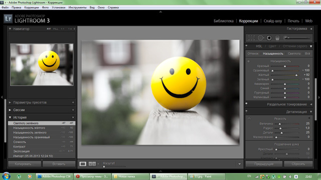This screenshot has height=180, width=321.
Task: Set navigator zoom to FILL
Action: (56, 29)
